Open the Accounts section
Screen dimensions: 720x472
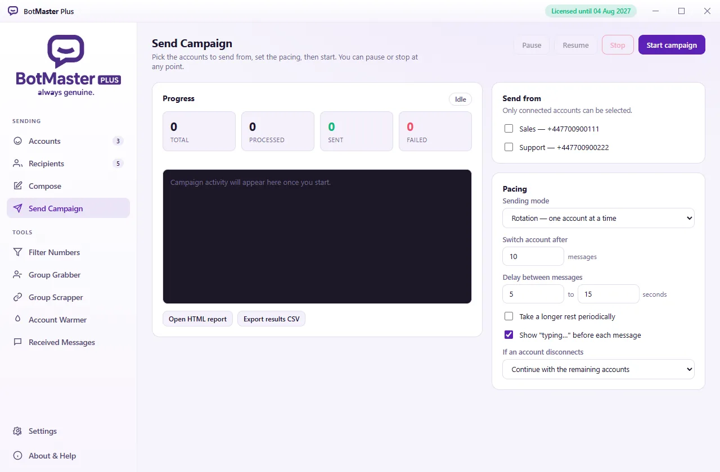click(x=68, y=141)
